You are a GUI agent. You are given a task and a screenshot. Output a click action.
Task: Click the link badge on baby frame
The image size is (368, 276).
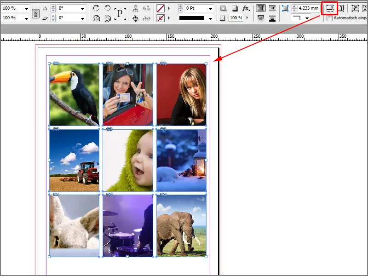tap(109, 129)
